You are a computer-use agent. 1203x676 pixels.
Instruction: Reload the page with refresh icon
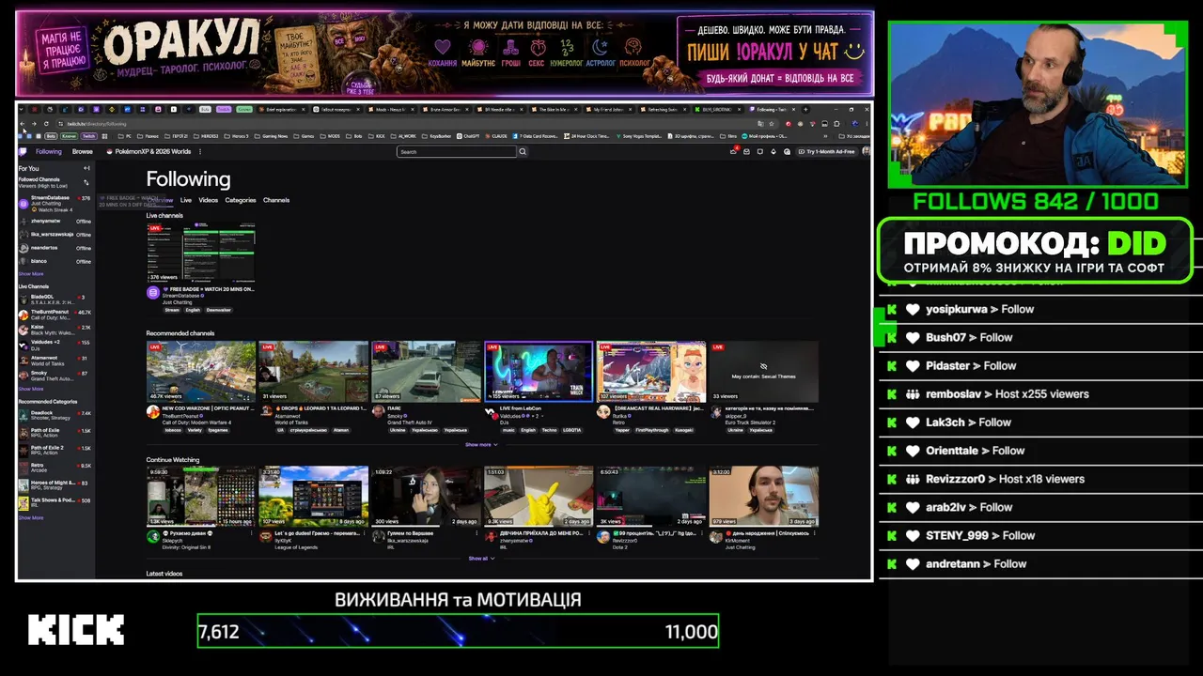pos(46,124)
